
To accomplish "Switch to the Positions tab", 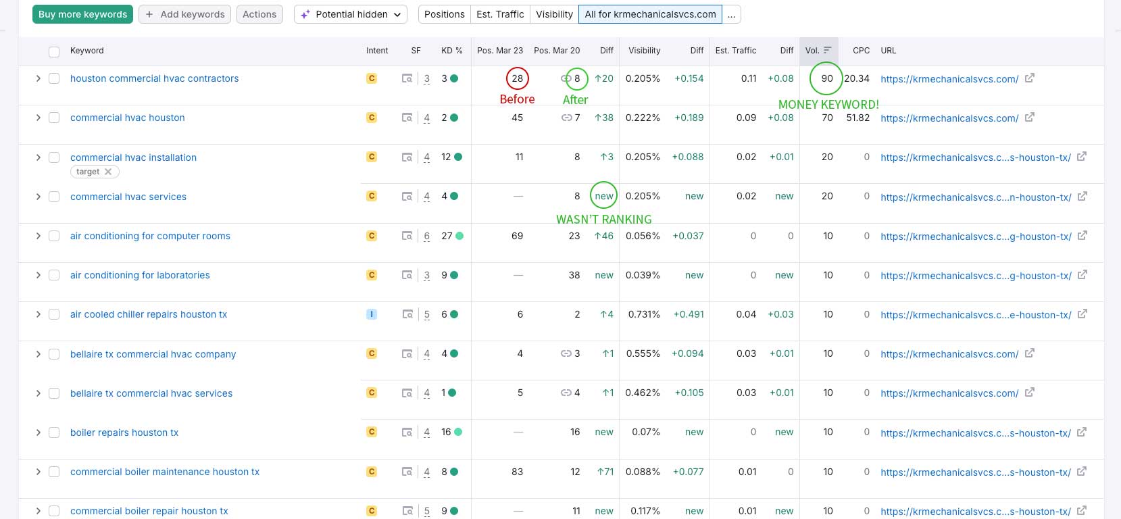I will point(444,14).
